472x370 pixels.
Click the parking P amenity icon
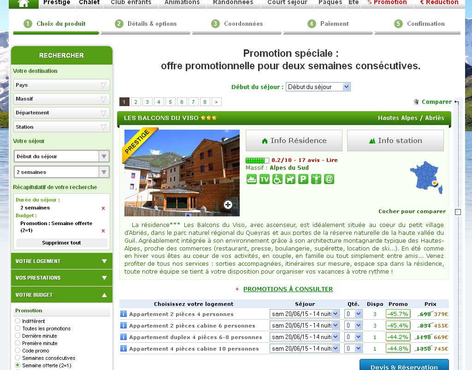pyautogui.click(x=303, y=179)
